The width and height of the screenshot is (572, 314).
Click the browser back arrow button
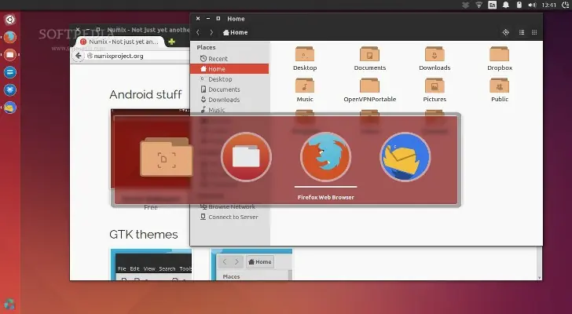[x=78, y=56]
